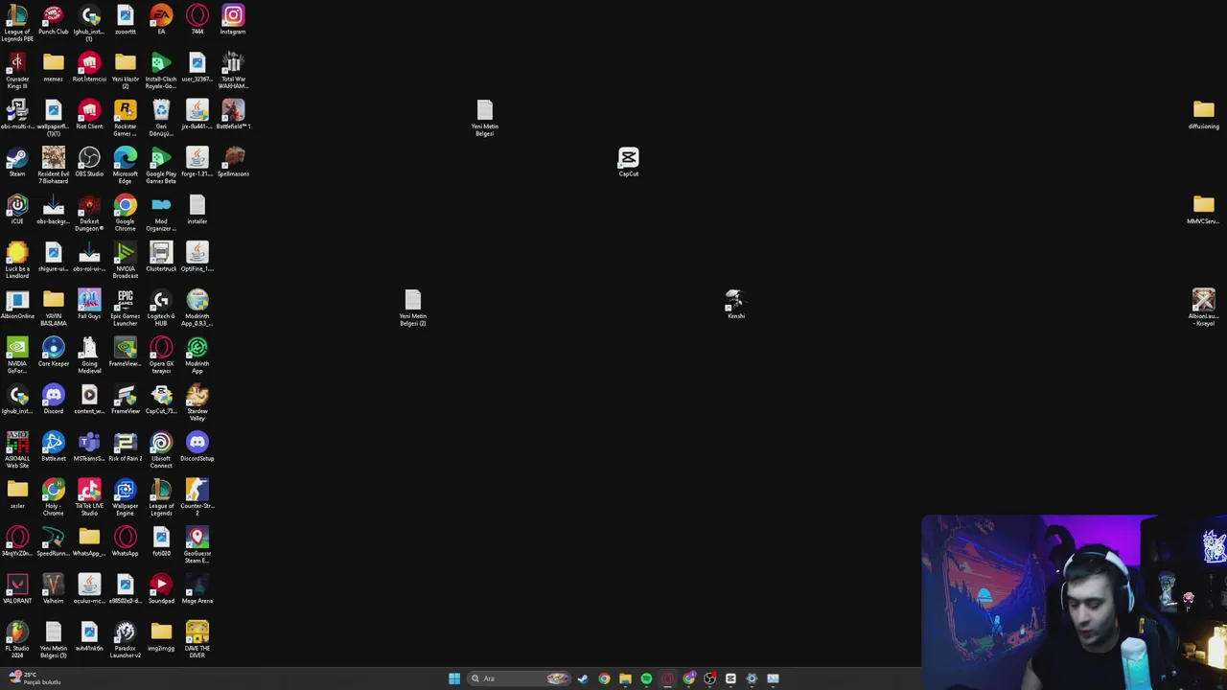Select the Valheim shortcut
The image size is (1227, 690).
pyautogui.click(x=54, y=589)
